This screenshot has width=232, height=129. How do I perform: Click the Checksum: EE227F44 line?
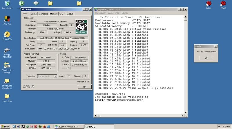(x=110, y=94)
